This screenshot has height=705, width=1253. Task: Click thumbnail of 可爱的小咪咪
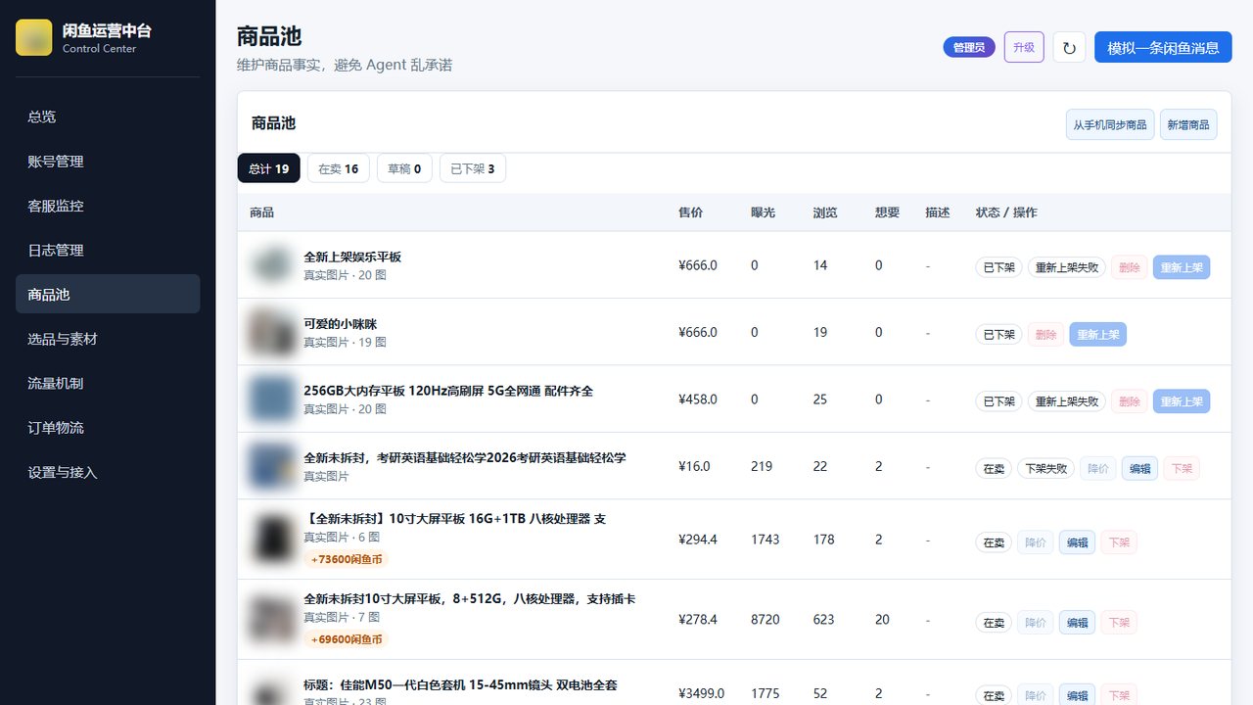[x=272, y=332]
